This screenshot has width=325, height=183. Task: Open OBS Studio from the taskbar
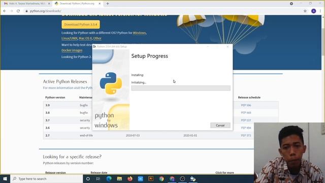coord(182,178)
